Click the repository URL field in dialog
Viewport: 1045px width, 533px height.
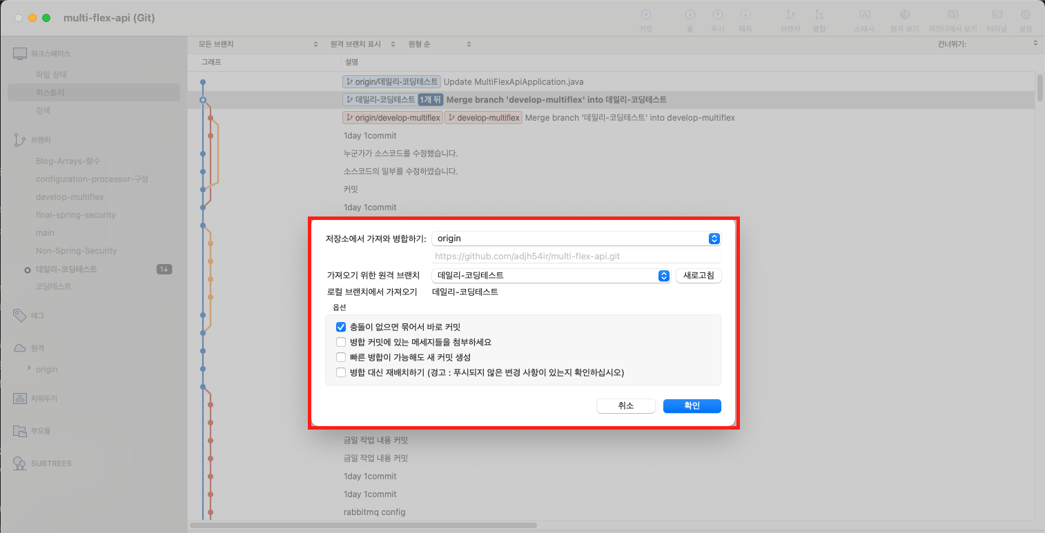[576, 257]
